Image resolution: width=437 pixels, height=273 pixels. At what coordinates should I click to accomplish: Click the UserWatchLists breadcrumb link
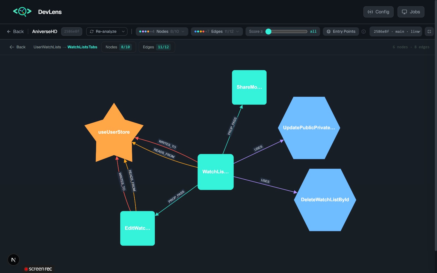click(47, 47)
